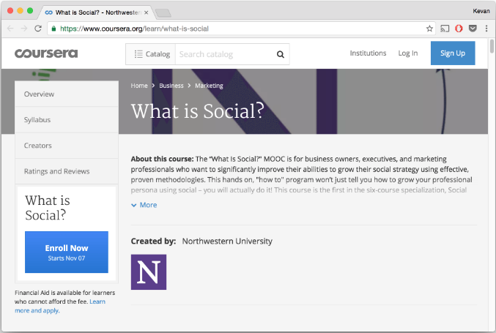Select Syllabus in the sidebar
Screen dimensions: 496x333
tap(67, 120)
